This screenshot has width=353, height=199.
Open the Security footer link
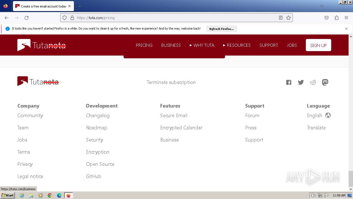pos(95,140)
